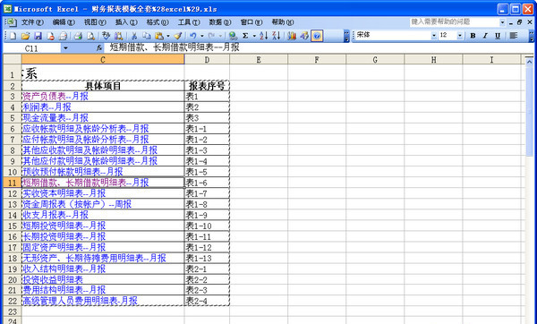Select column G header
The height and width of the screenshot is (324, 537).
pyautogui.click(x=375, y=60)
